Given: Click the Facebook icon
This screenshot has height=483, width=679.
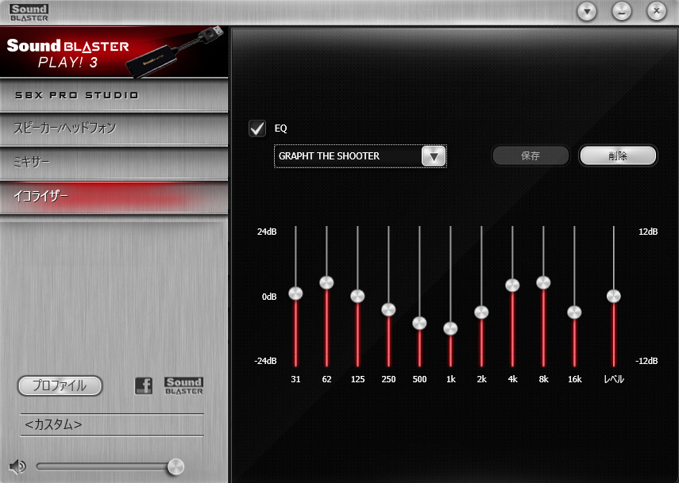Looking at the screenshot, I should pos(144,385).
